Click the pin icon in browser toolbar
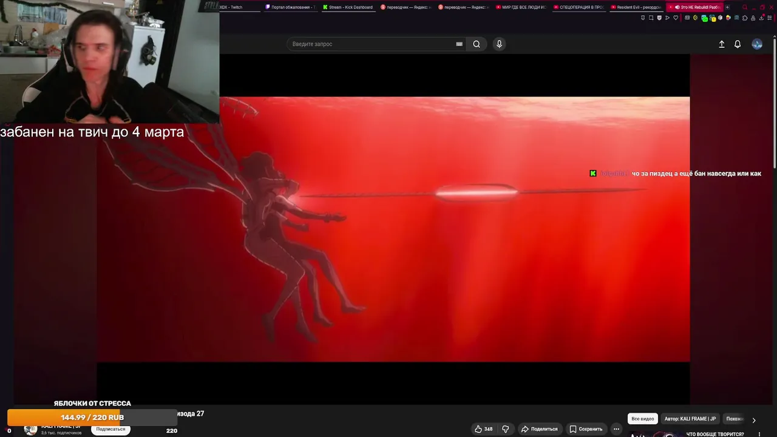Image resolution: width=777 pixels, height=437 pixels. (x=643, y=18)
